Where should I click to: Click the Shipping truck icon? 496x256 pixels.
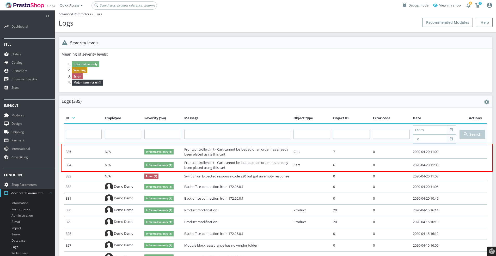tap(7, 132)
